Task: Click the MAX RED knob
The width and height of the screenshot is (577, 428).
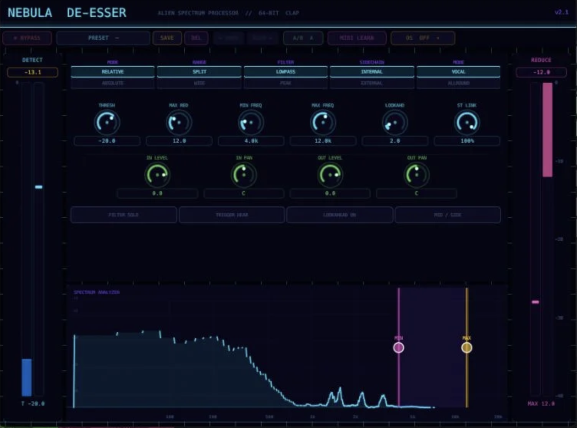Action: 179,122
